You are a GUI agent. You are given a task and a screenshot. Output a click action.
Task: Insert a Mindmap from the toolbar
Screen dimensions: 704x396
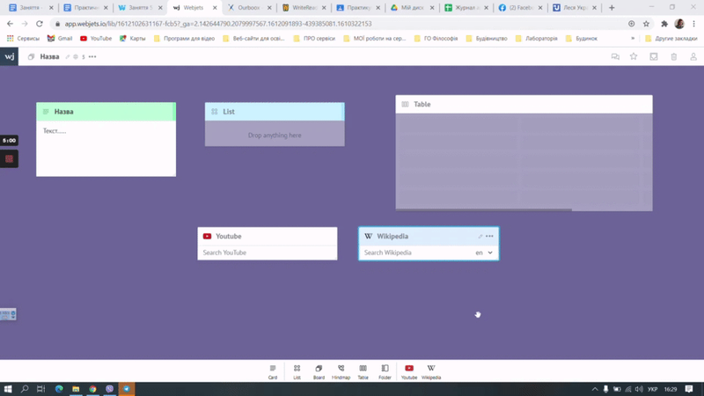point(341,371)
